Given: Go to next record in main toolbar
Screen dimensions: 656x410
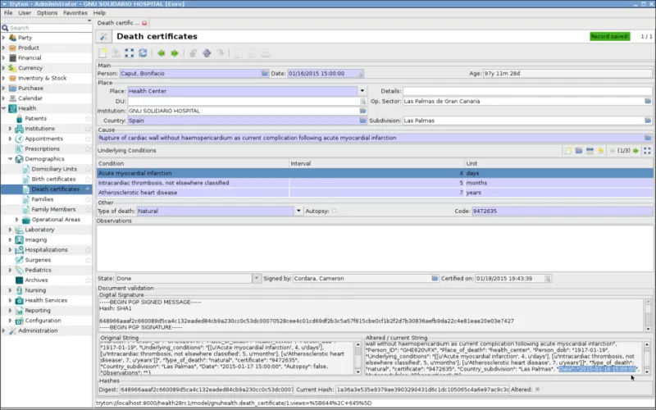Looking at the screenshot, I should (x=175, y=53).
